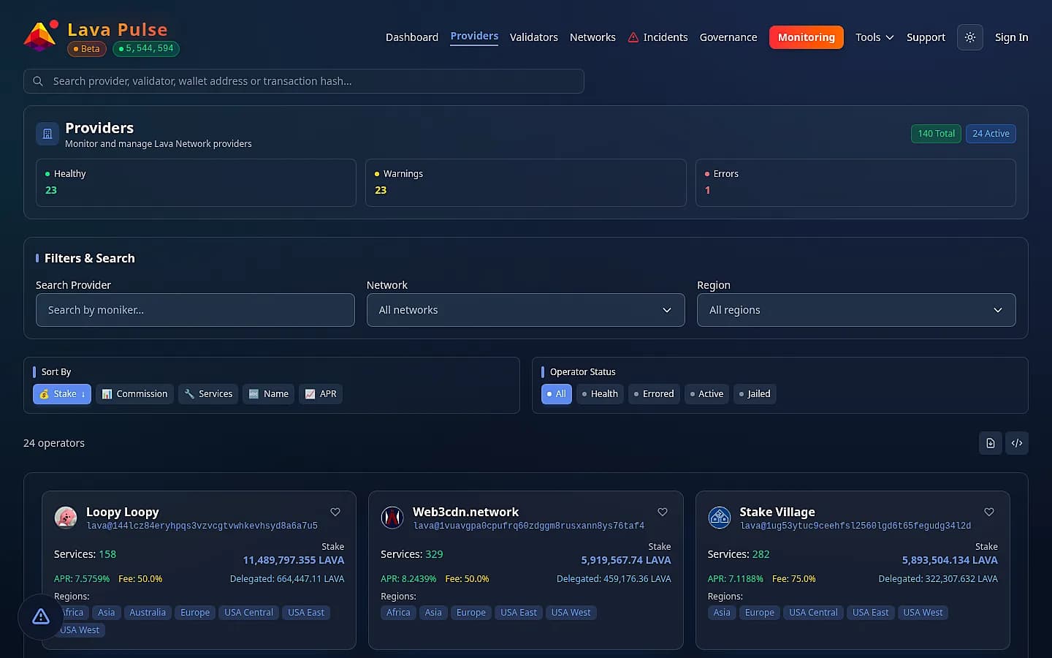Image resolution: width=1052 pixels, height=658 pixels.
Task: Favorite Web3cdn.network with heart icon
Action: point(663,512)
